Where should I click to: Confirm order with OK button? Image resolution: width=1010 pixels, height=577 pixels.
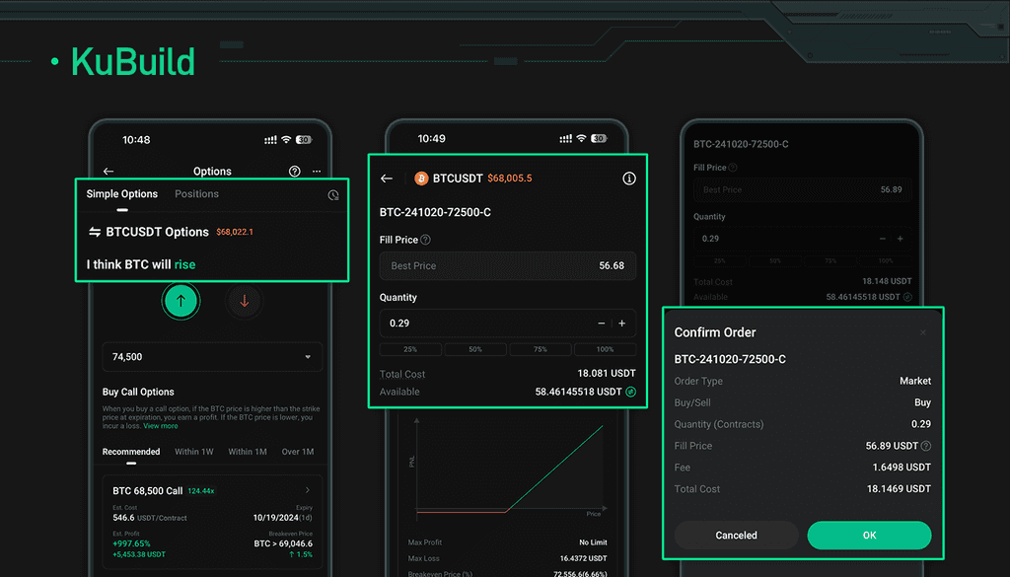869,536
